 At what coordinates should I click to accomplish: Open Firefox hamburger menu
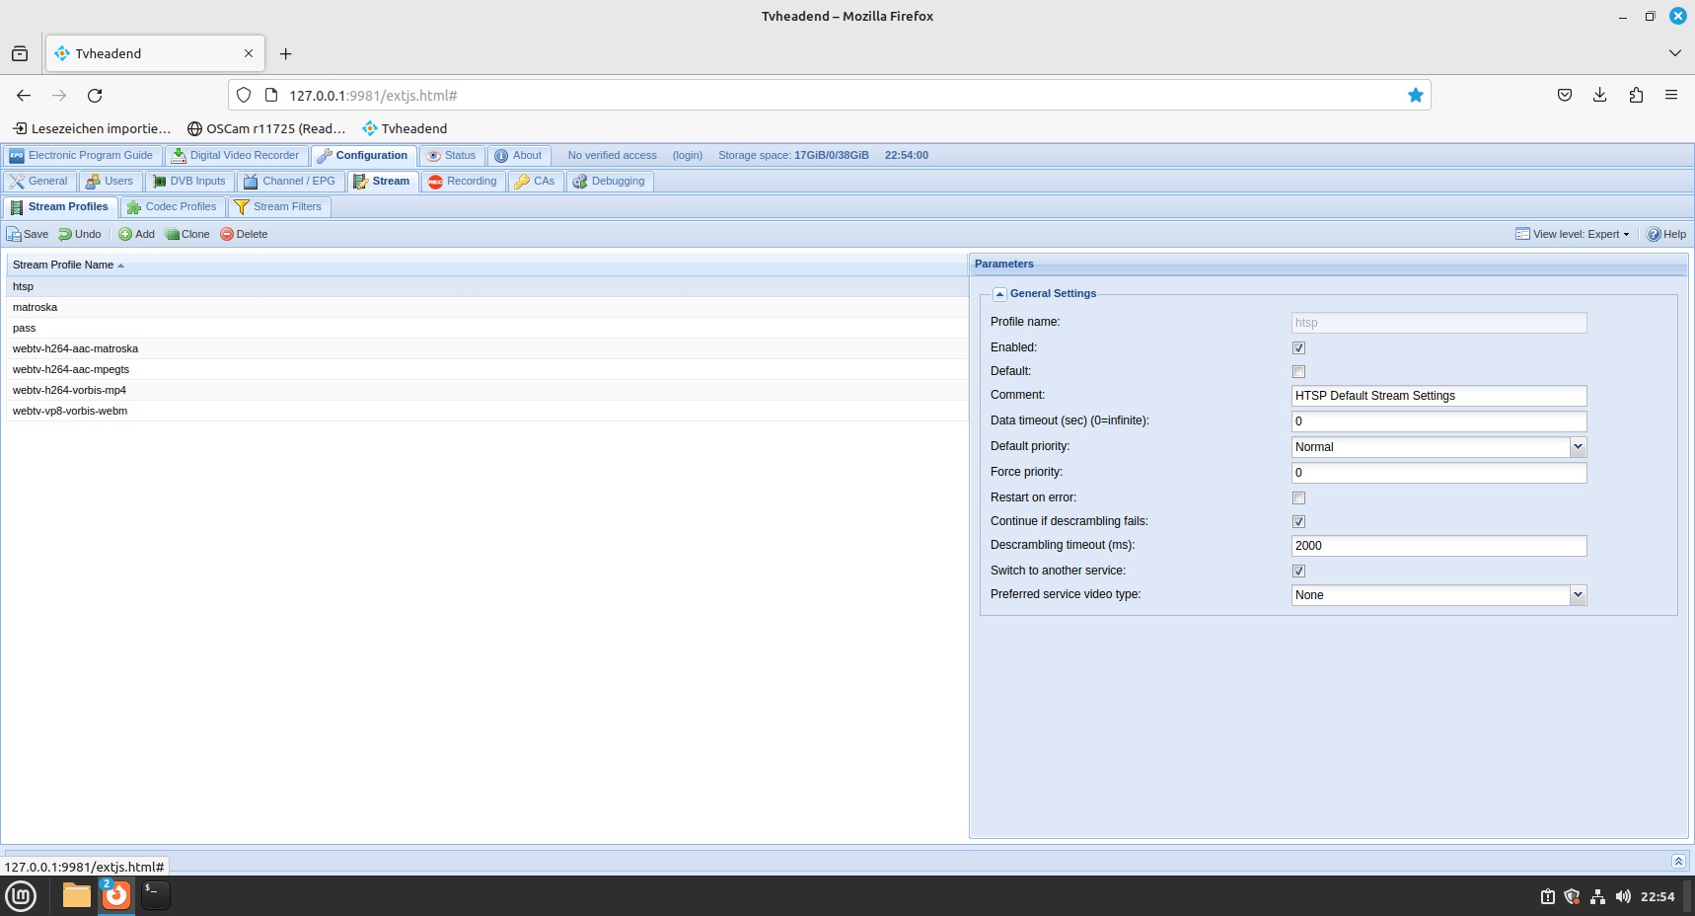coord(1671,96)
